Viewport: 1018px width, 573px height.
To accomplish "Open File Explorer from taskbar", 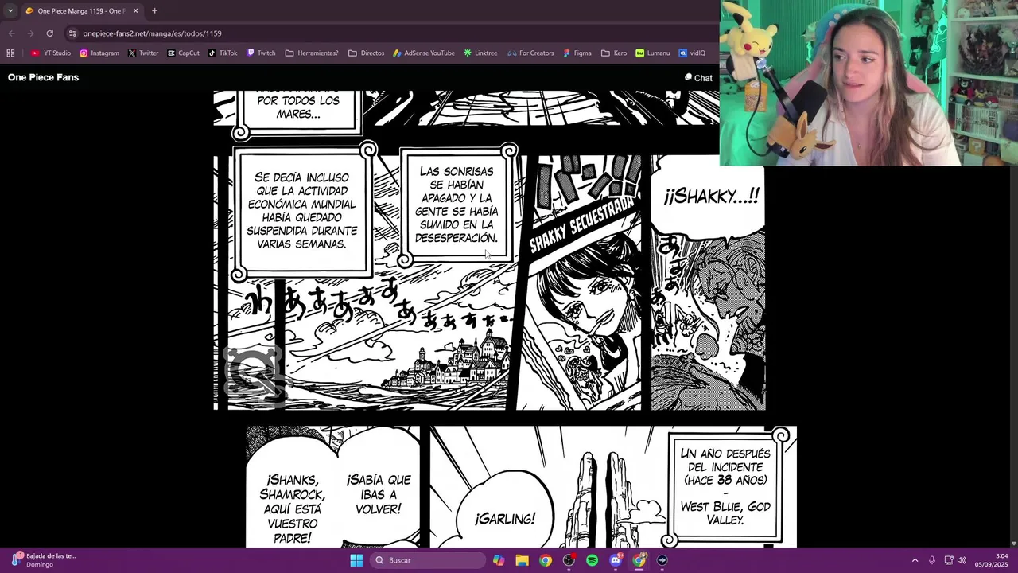I will [522, 560].
